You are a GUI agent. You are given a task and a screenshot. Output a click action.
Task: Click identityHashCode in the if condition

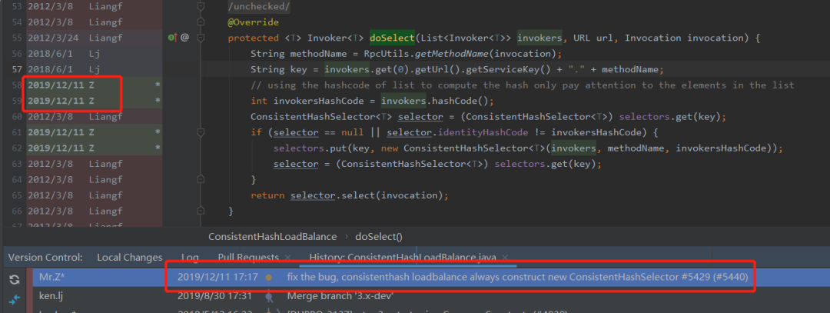(x=483, y=132)
